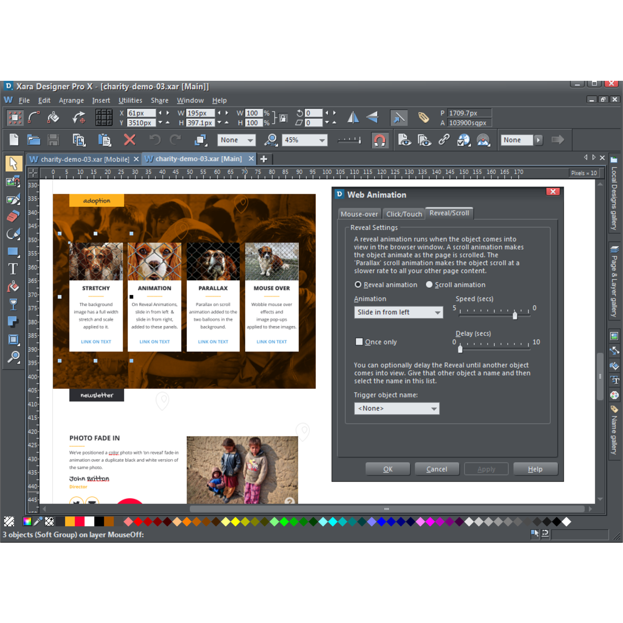Click the Speed slider handle
Screen dimensions: 623x623
pos(515,315)
